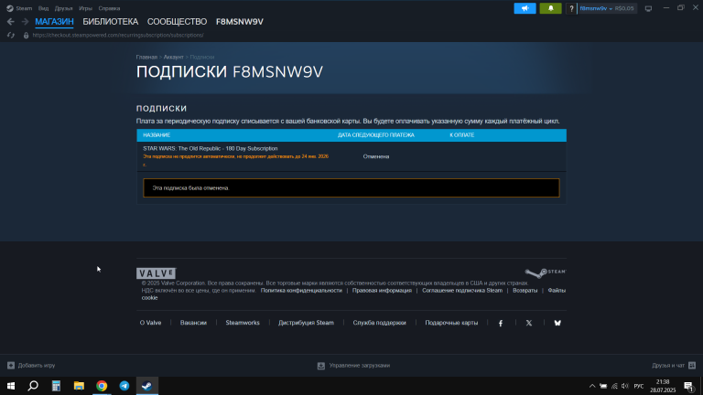Open announcements via blue megaphone button

(x=525, y=8)
